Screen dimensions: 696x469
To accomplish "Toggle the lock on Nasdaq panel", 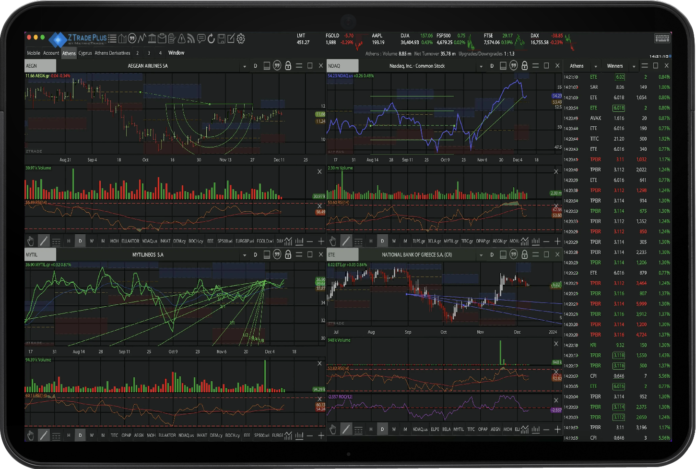I will (524, 66).
